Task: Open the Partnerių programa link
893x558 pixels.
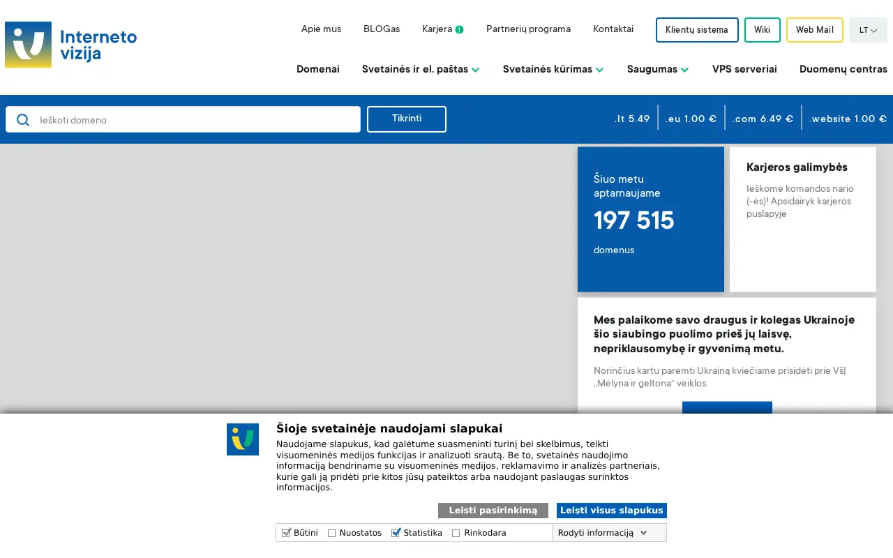Action: coord(528,29)
